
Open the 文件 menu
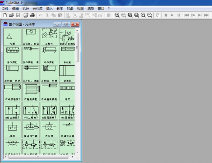(x=5, y=9)
